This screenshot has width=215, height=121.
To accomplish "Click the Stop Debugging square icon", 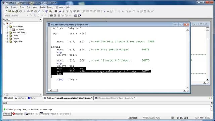I will click(x=108, y=11).
